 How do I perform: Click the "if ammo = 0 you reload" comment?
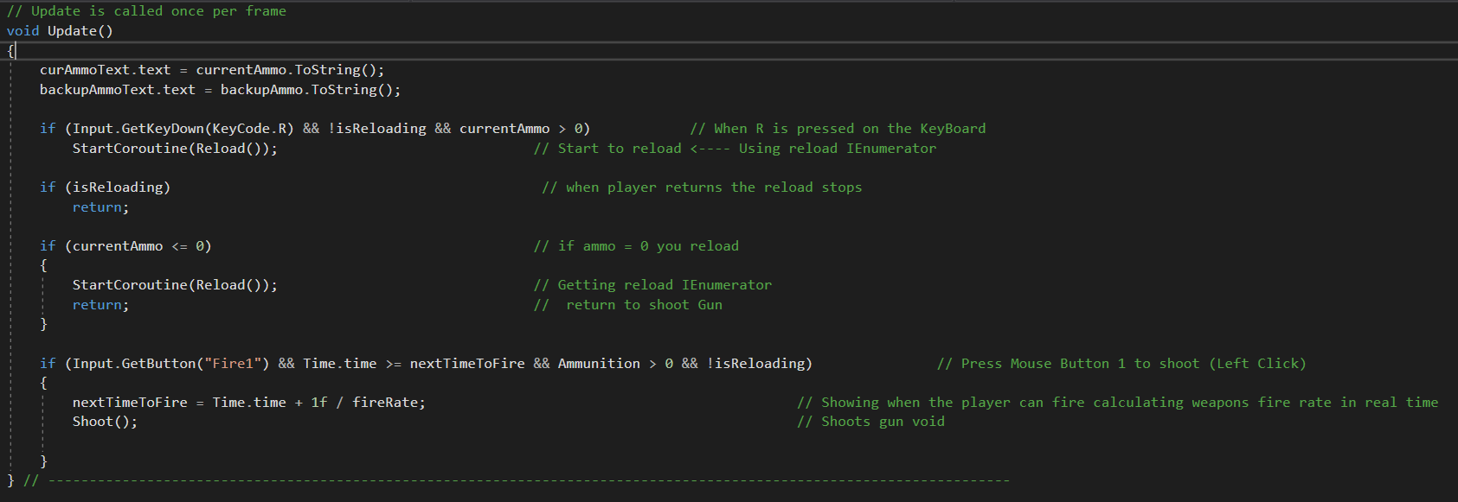pos(636,246)
